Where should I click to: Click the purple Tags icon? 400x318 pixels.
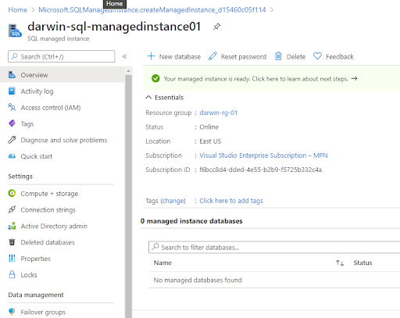pyautogui.click(x=12, y=123)
